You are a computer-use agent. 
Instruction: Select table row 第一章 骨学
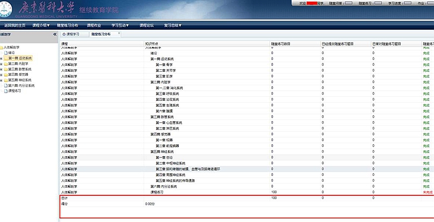247,65
